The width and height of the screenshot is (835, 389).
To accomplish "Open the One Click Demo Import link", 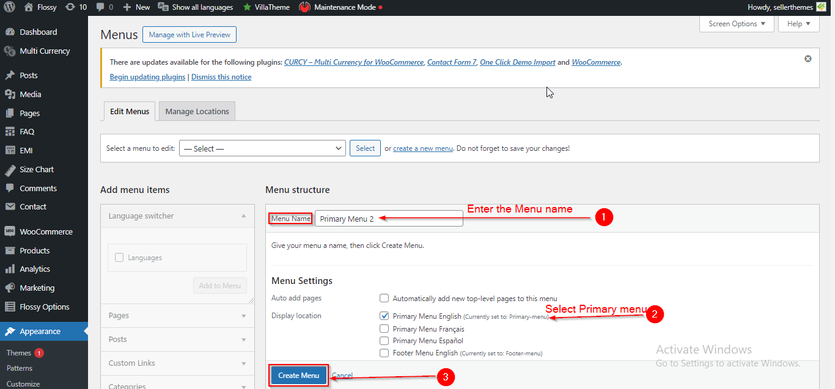I will pos(518,62).
